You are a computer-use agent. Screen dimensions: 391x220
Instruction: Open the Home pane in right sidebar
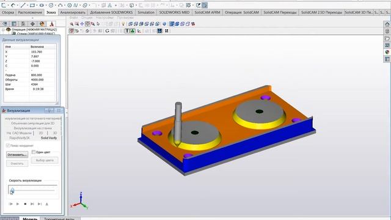[x=387, y=24]
